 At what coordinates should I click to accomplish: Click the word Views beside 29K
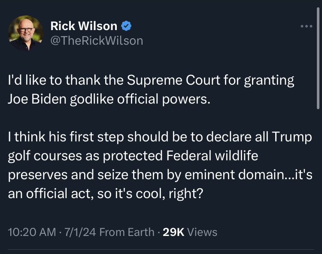[203, 232]
